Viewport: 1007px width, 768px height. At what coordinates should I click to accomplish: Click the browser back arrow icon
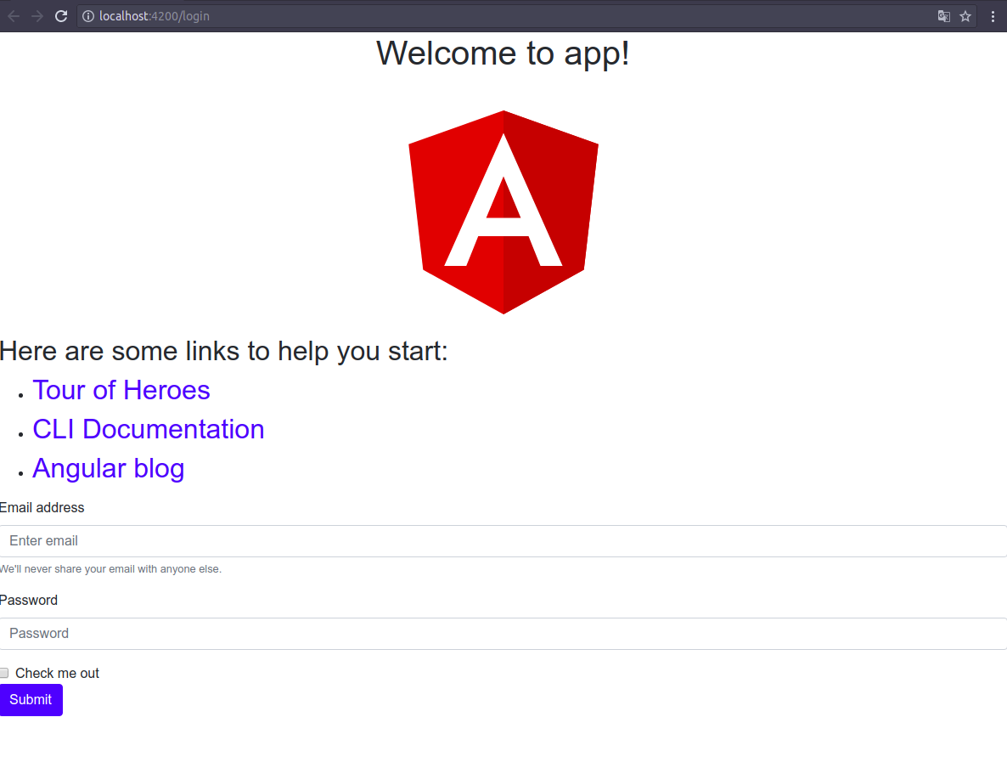(14, 15)
